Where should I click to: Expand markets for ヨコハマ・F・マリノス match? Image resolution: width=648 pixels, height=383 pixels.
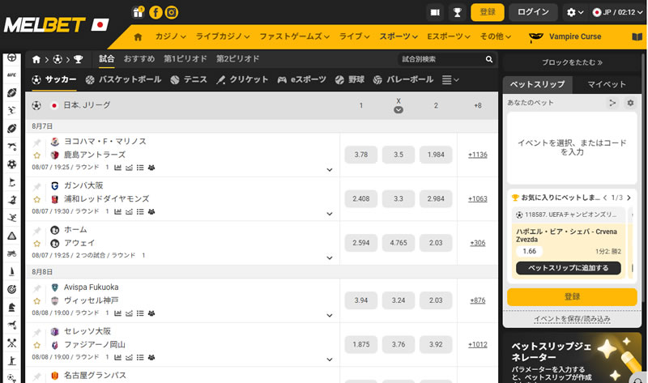[x=330, y=170]
